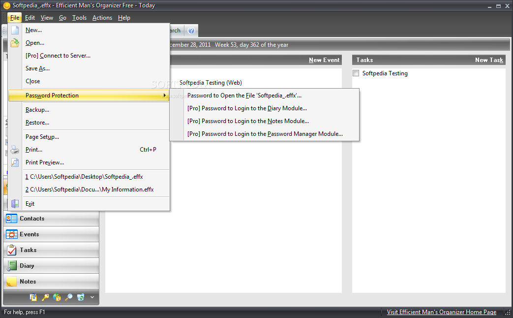Open the Diary module in sidebar
The image size is (513, 318).
coord(51,266)
